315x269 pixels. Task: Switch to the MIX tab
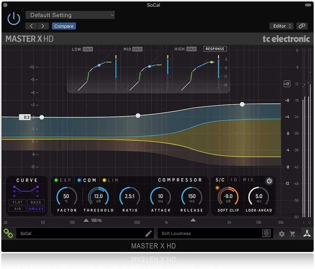pyautogui.click(x=248, y=180)
